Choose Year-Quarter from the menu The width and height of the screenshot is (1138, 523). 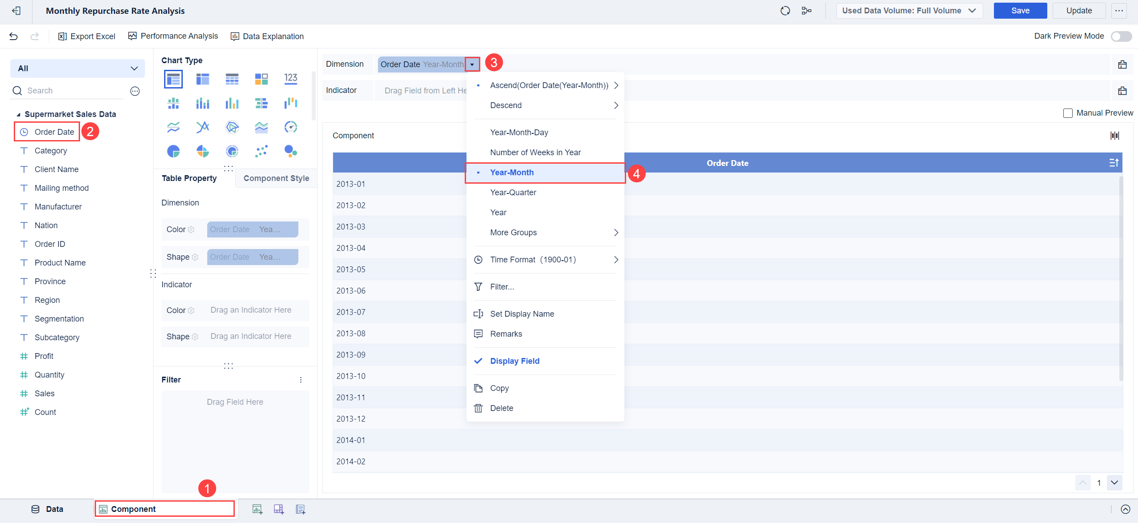[513, 193]
